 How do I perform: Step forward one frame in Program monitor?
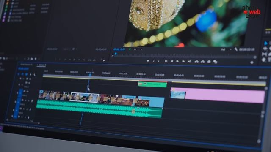pyautogui.click(x=183, y=61)
